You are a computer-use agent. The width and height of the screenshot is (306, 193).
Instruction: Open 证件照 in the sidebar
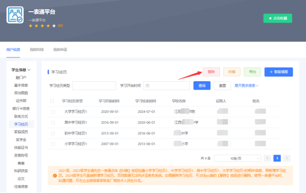(21, 101)
